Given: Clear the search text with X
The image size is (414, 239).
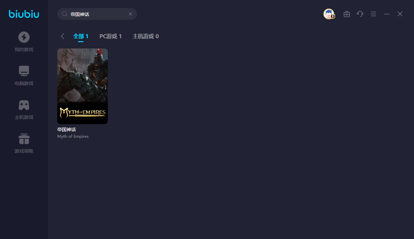Looking at the screenshot, I should 130,14.
